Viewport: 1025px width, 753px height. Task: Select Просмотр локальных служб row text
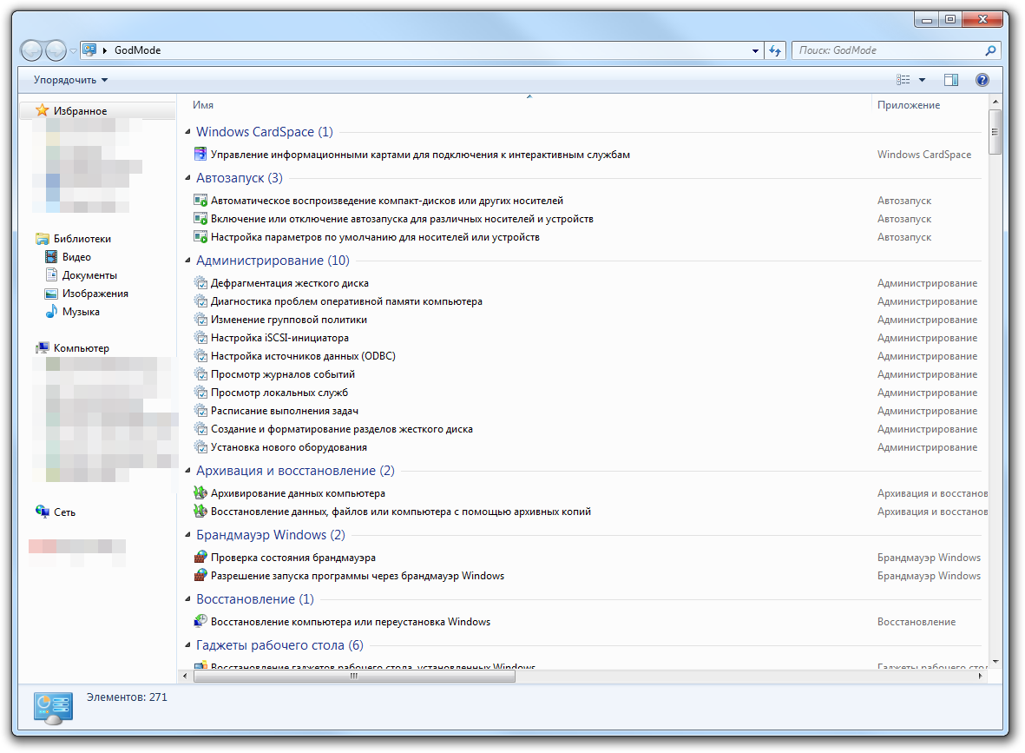click(x=279, y=393)
